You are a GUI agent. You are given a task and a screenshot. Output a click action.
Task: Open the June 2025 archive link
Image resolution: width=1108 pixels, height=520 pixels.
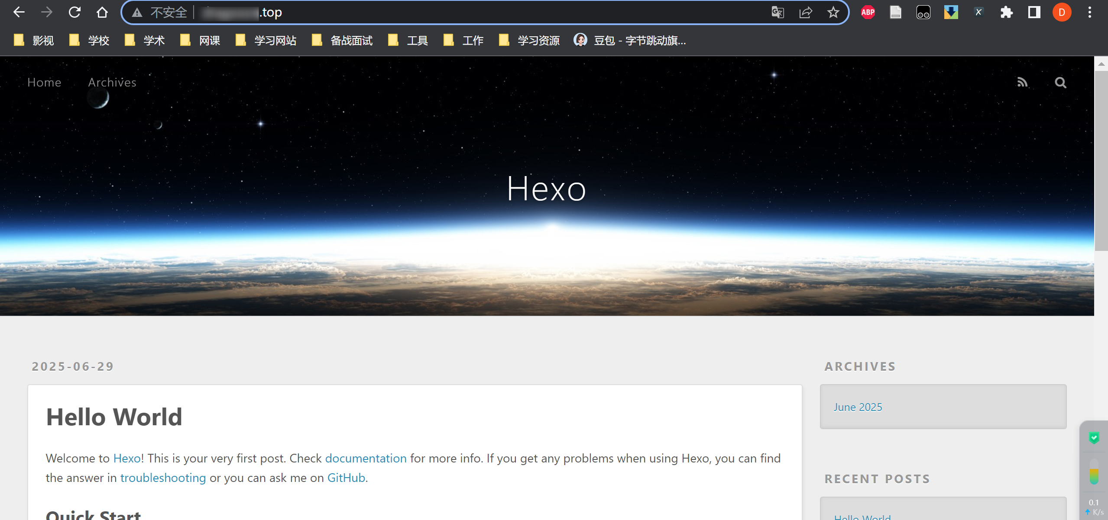(858, 407)
